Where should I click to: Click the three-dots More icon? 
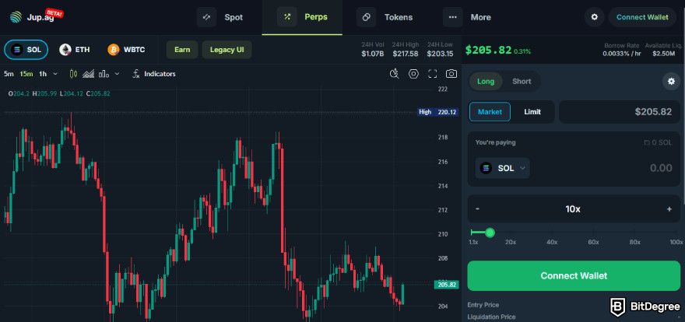pos(452,17)
